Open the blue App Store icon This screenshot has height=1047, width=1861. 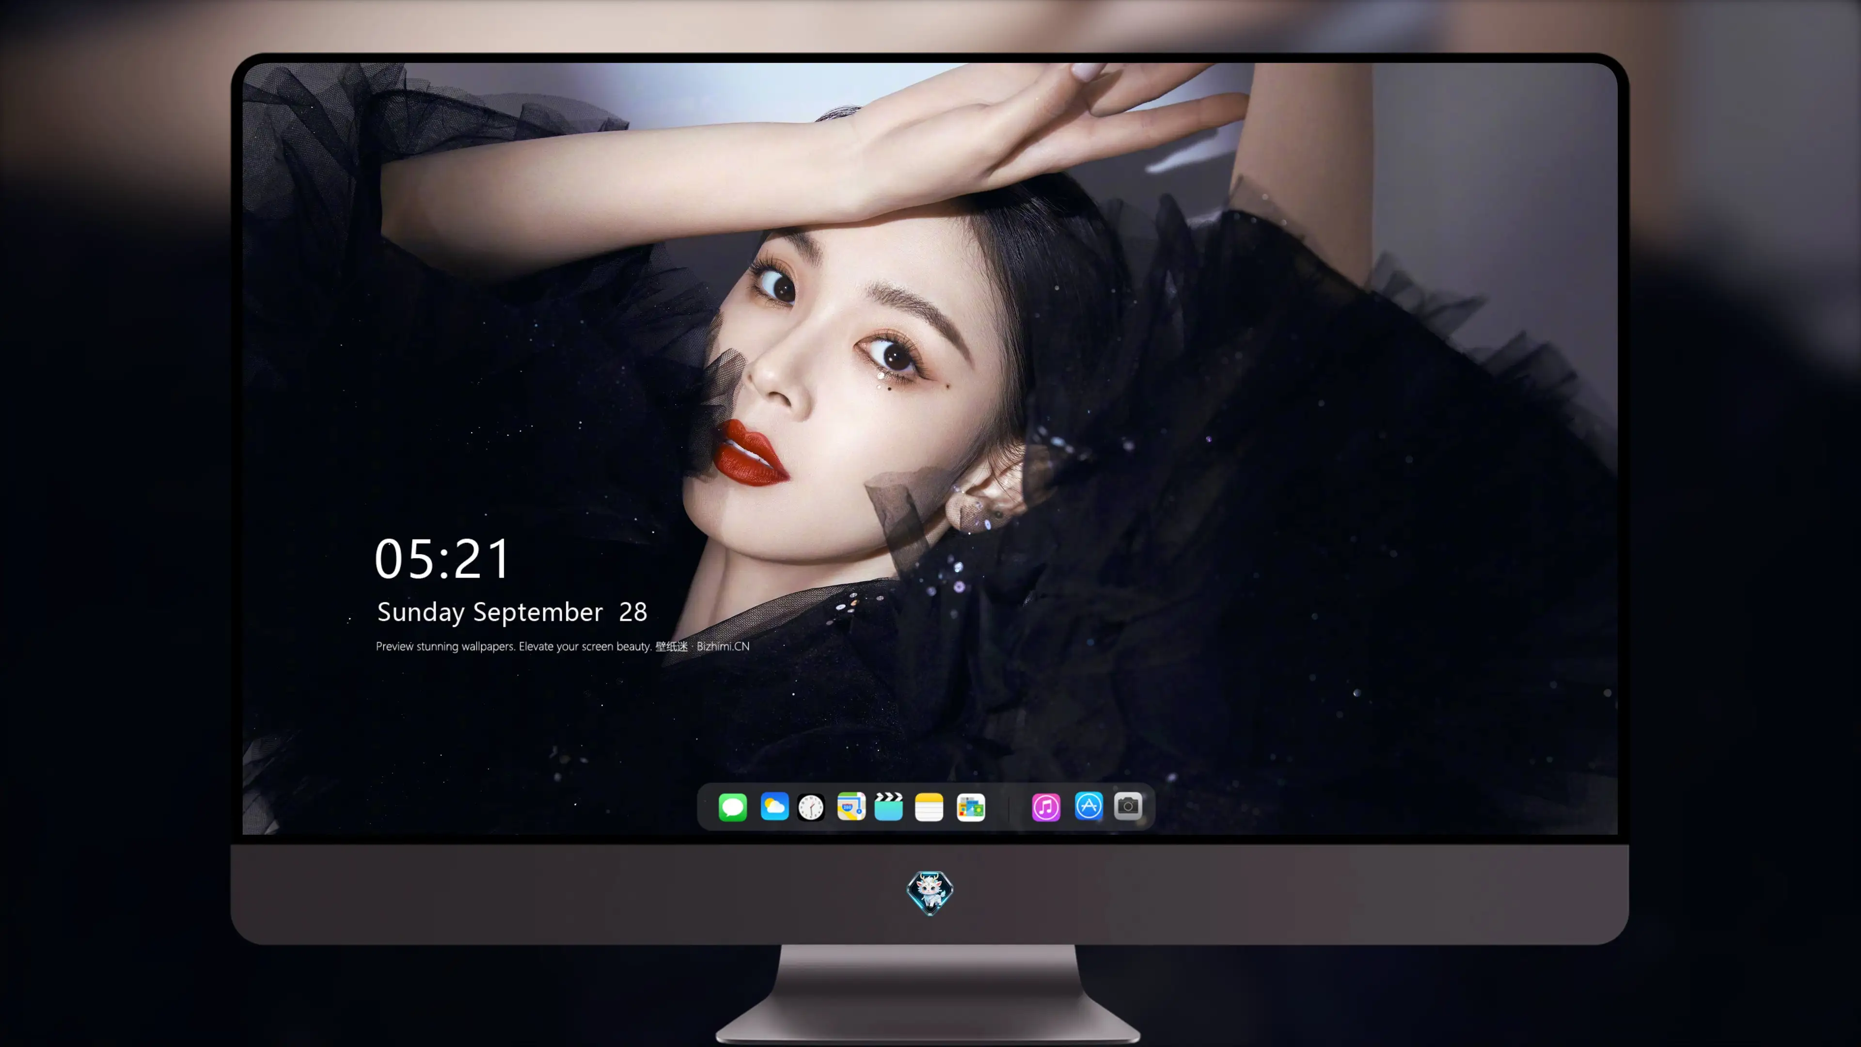tap(1088, 806)
